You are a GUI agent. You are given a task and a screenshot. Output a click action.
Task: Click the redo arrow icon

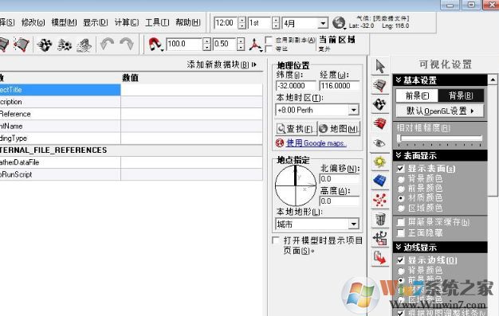click(127, 44)
